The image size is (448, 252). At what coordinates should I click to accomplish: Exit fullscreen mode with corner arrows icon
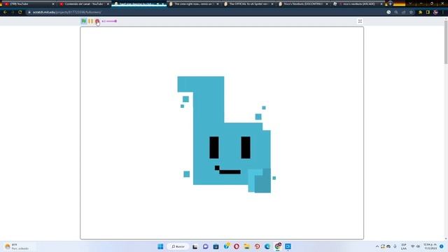[360, 21]
